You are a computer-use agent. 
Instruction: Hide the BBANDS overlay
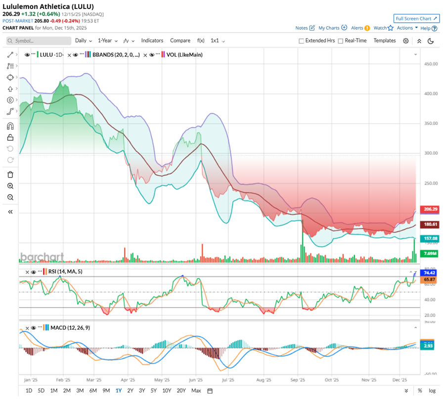76,55
